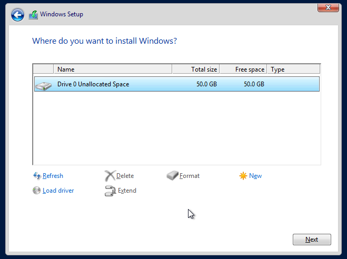
Task: Click the Delete text link
Action: [125, 176]
